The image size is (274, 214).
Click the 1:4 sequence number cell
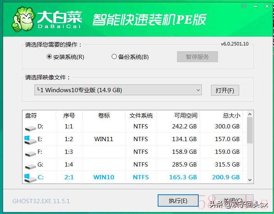pyautogui.click(x=69, y=165)
